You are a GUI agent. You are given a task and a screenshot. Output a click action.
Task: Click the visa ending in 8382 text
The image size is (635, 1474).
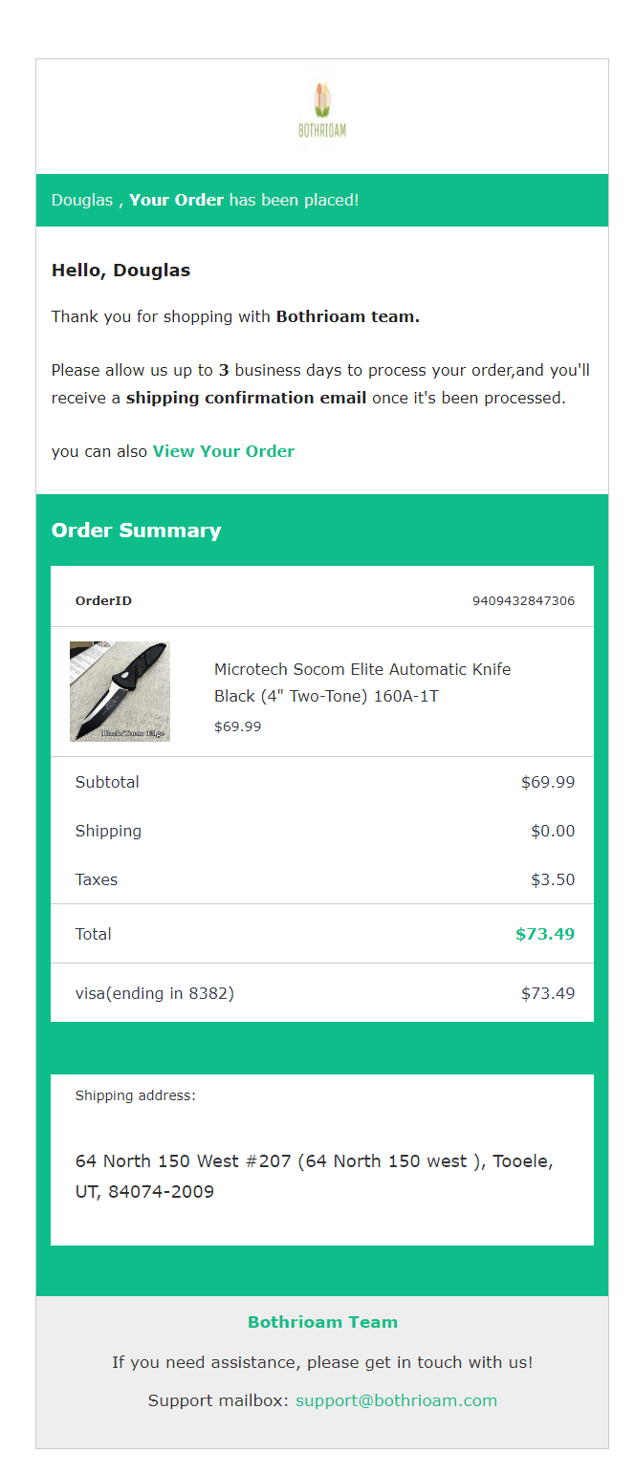click(x=155, y=993)
